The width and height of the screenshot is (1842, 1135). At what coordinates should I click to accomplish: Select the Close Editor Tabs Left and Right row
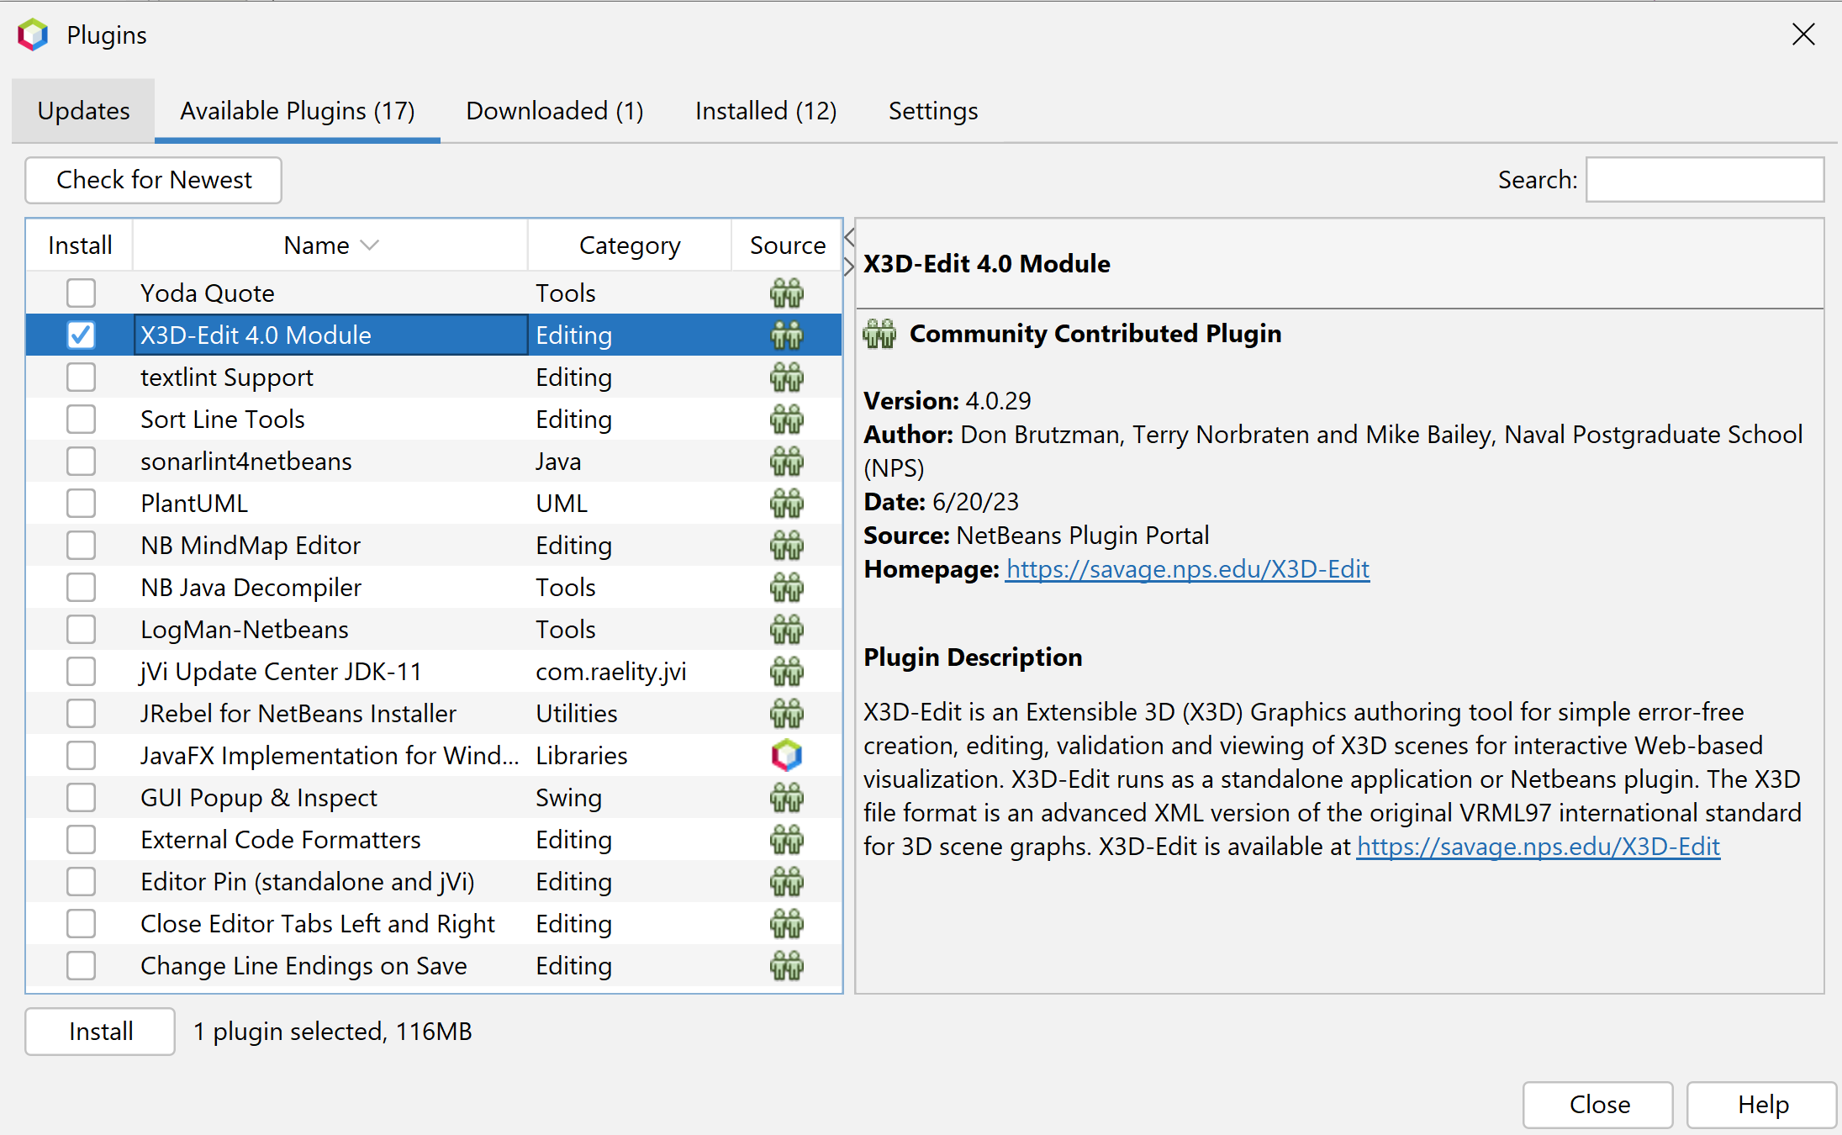point(434,923)
